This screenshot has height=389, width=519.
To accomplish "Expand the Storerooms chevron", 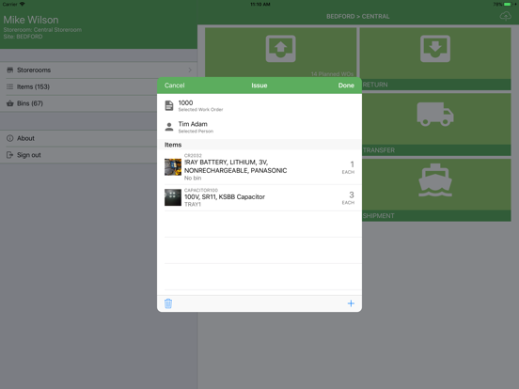I will pyautogui.click(x=190, y=70).
